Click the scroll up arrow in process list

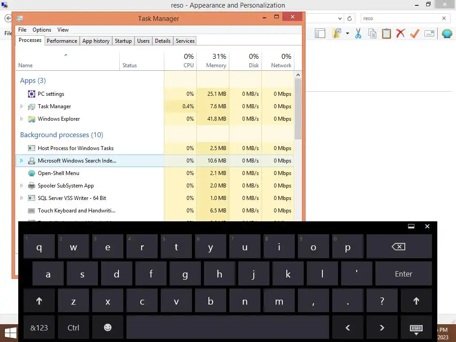[x=298, y=75]
